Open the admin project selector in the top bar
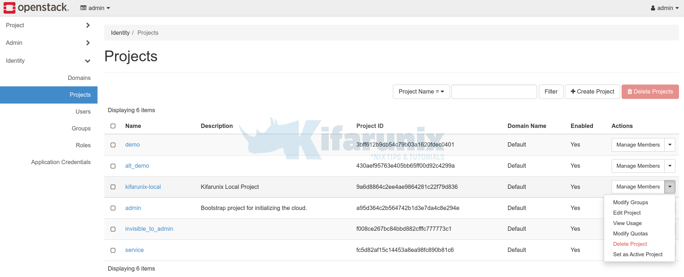 [95, 8]
